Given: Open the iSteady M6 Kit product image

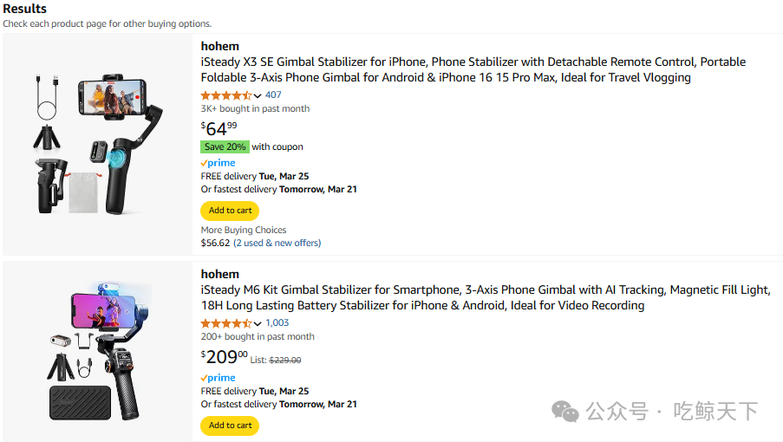Looking at the screenshot, I should pos(97,351).
